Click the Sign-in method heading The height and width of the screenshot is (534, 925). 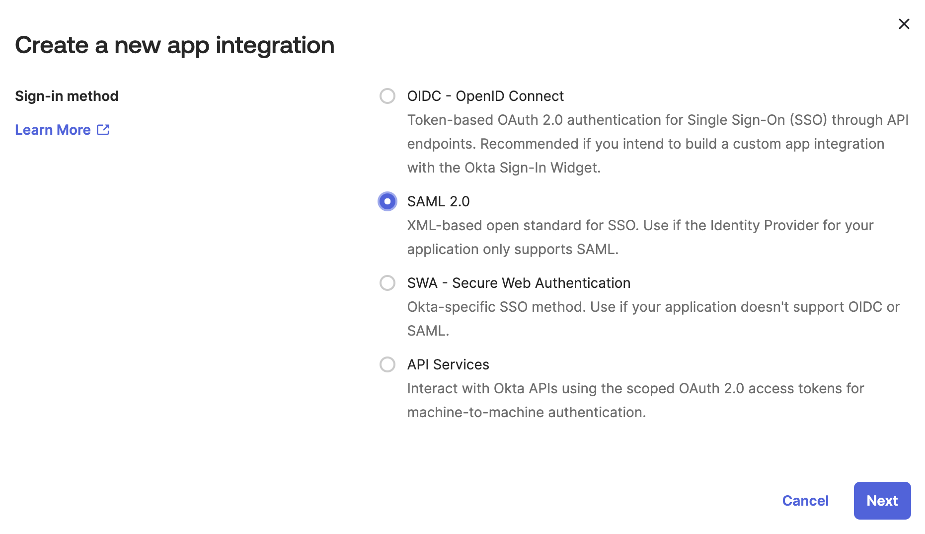pyautogui.click(x=67, y=96)
